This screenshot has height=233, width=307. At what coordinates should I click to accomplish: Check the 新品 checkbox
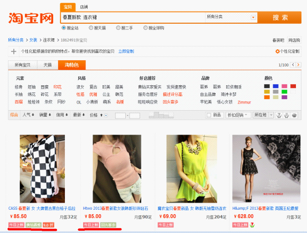coord(209,115)
